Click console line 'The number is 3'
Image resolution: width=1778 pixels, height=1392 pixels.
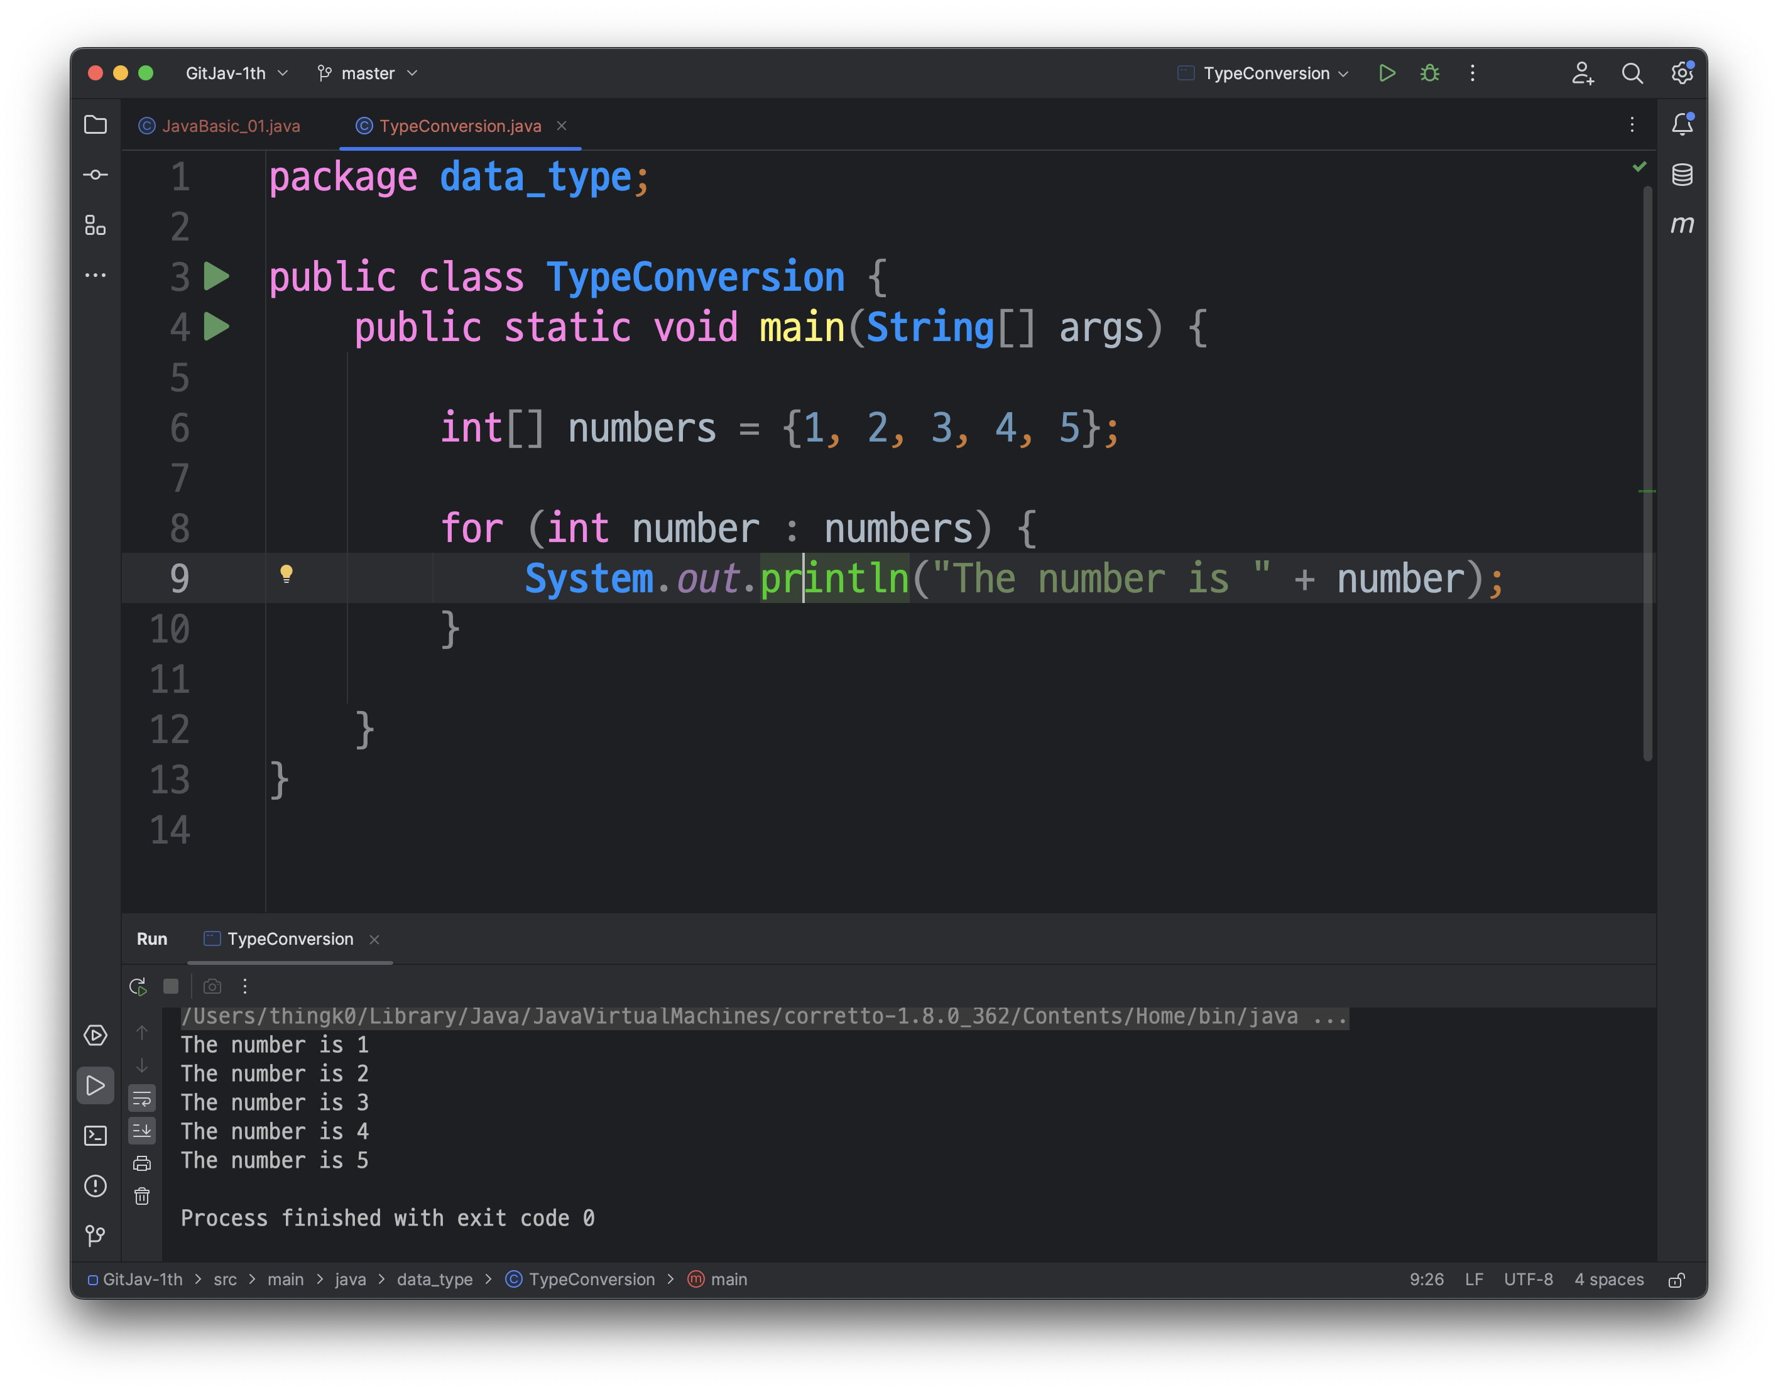coord(275,1102)
